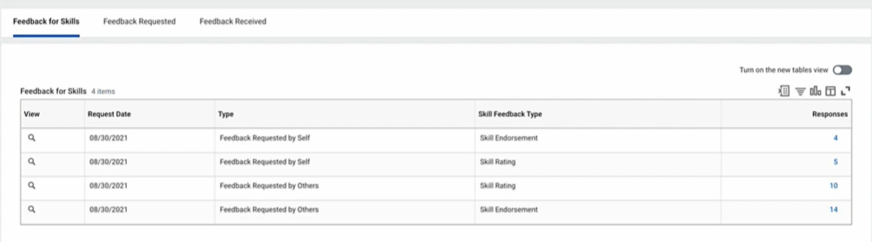
Task: Switch to the Feedback Requested tab
Action: (x=139, y=21)
